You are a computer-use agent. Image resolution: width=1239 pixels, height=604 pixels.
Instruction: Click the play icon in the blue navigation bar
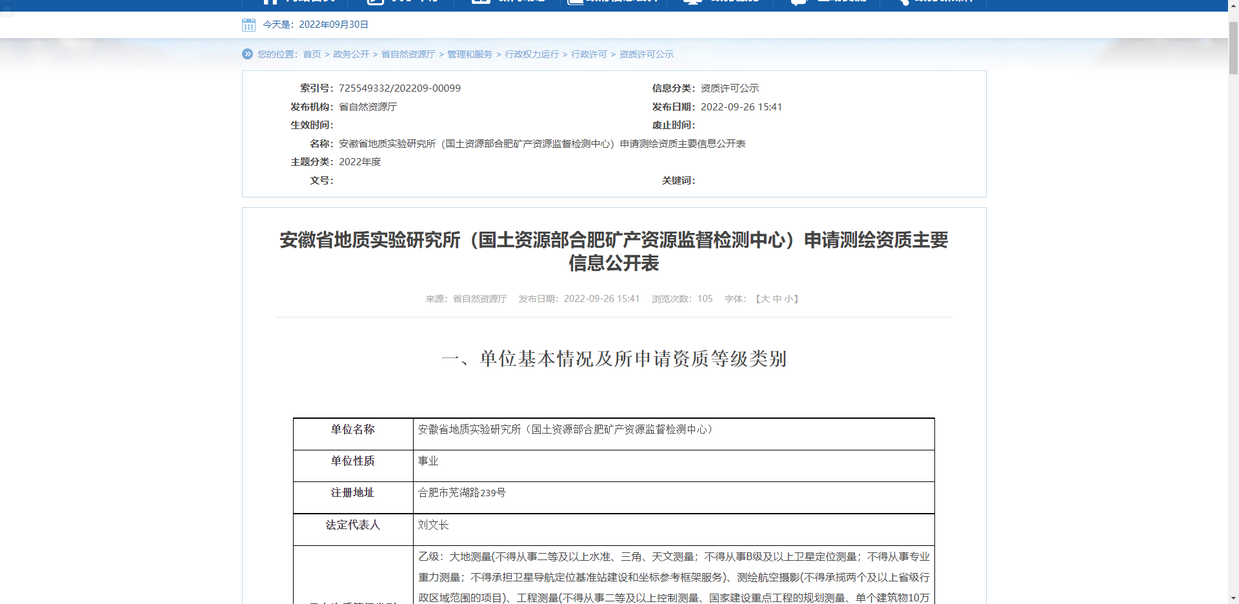tap(374, 3)
